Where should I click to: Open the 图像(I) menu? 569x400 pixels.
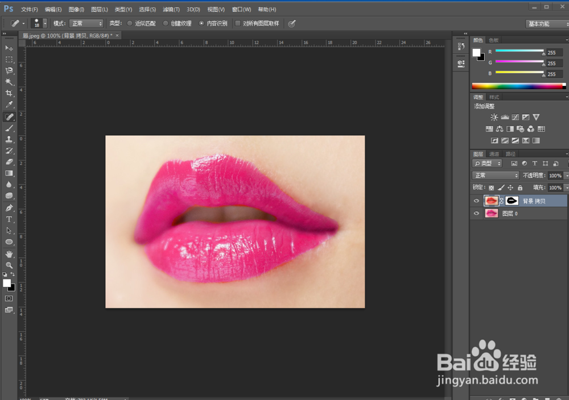76,10
